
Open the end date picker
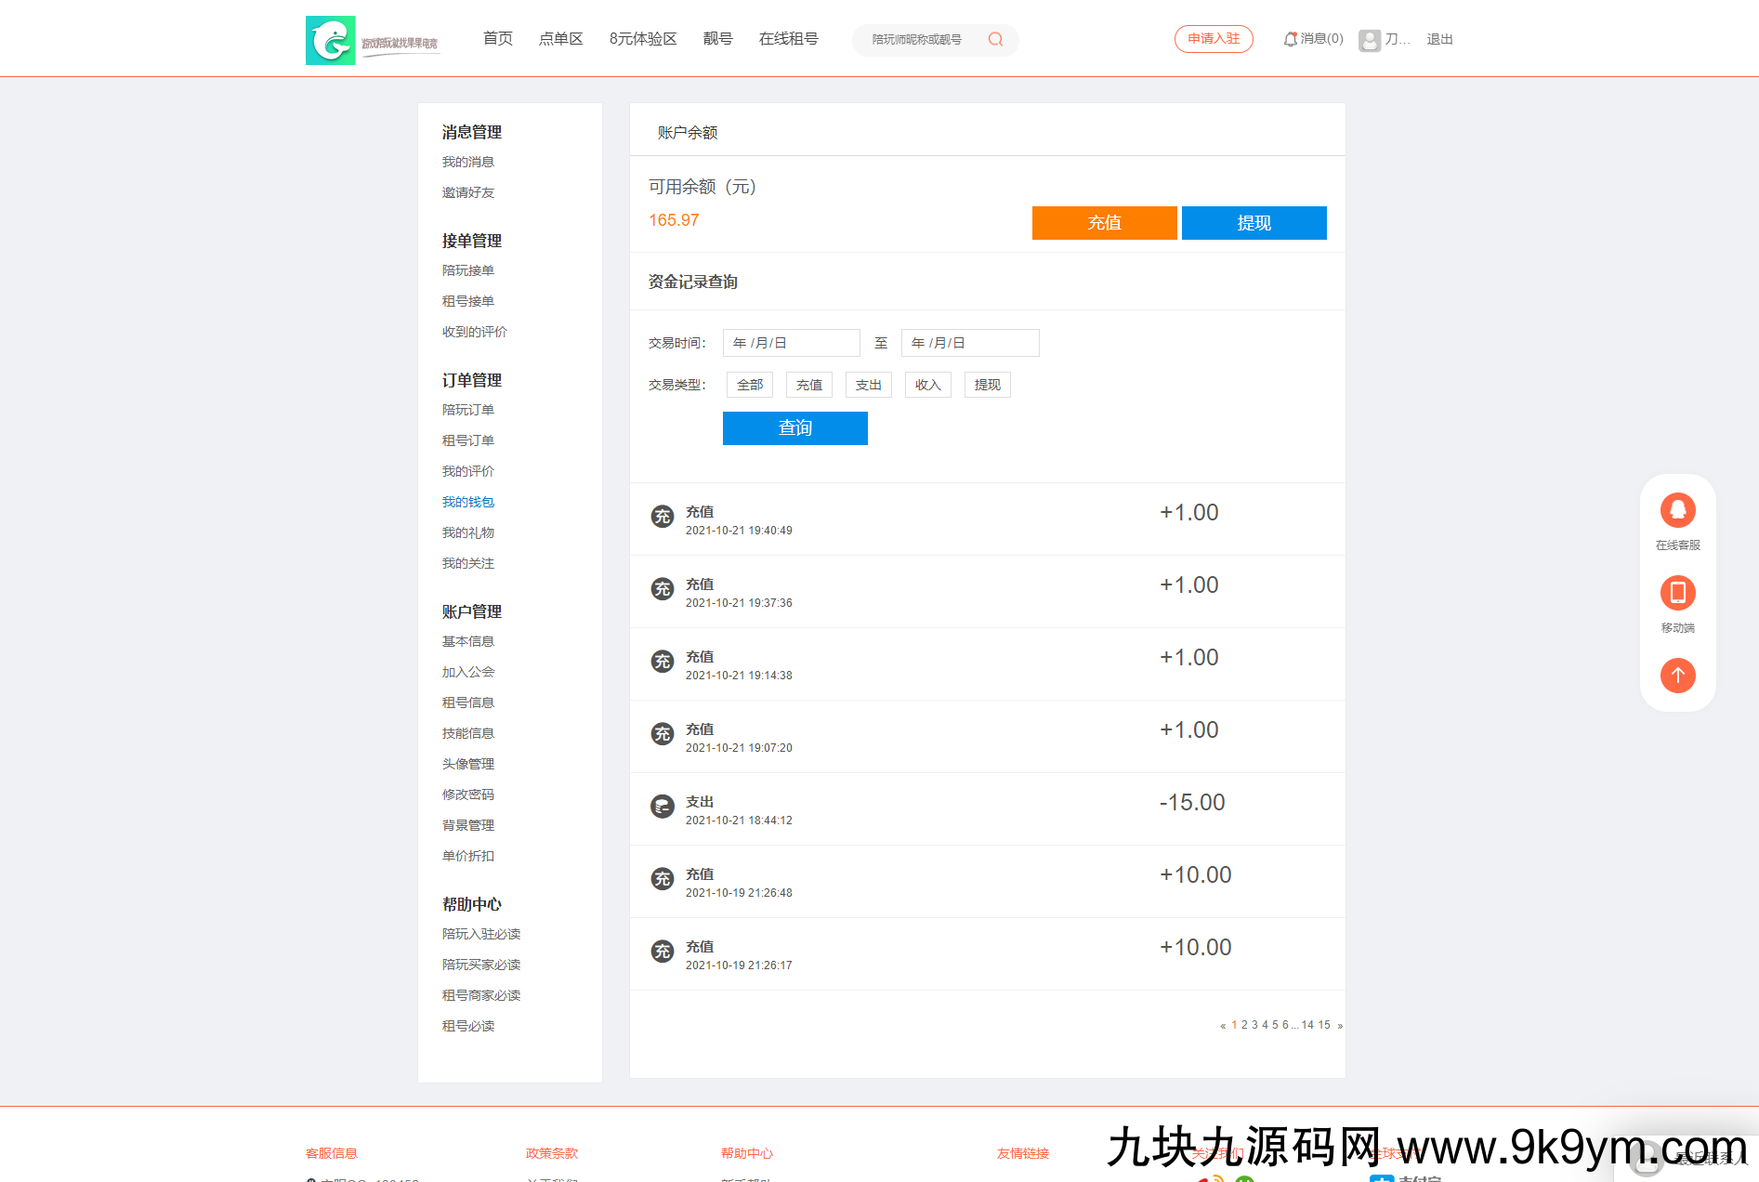click(x=969, y=343)
